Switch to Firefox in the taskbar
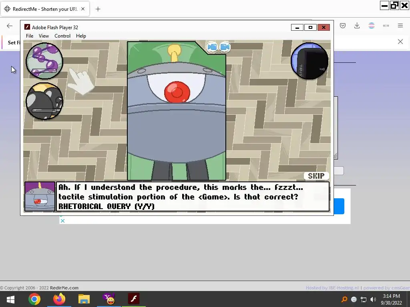 pyautogui.click(x=59, y=299)
